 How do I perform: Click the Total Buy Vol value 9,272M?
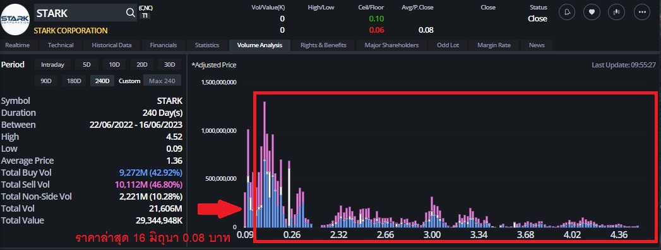click(150, 173)
